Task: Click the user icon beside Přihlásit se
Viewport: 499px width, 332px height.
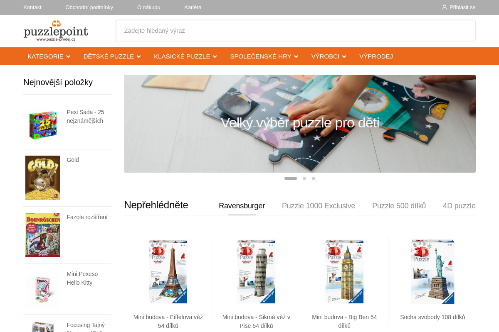Action: [445, 7]
